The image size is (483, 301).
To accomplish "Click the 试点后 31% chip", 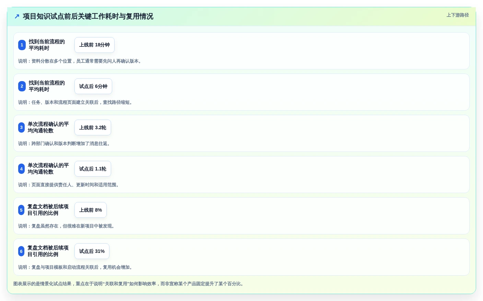I will pos(92,251).
